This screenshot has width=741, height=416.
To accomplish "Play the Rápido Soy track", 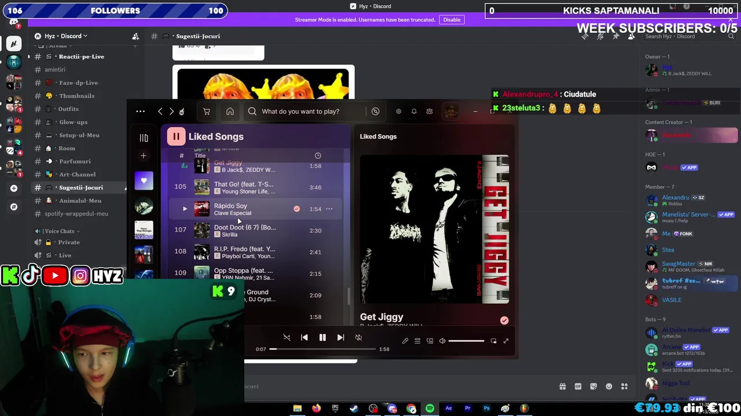I will 185,209.
